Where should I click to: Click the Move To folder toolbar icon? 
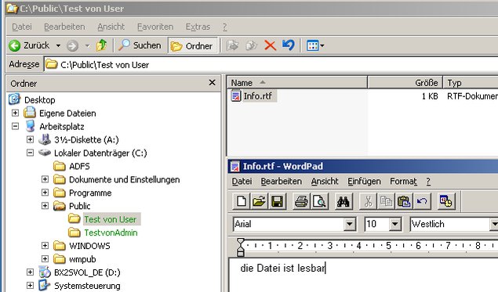click(x=232, y=45)
